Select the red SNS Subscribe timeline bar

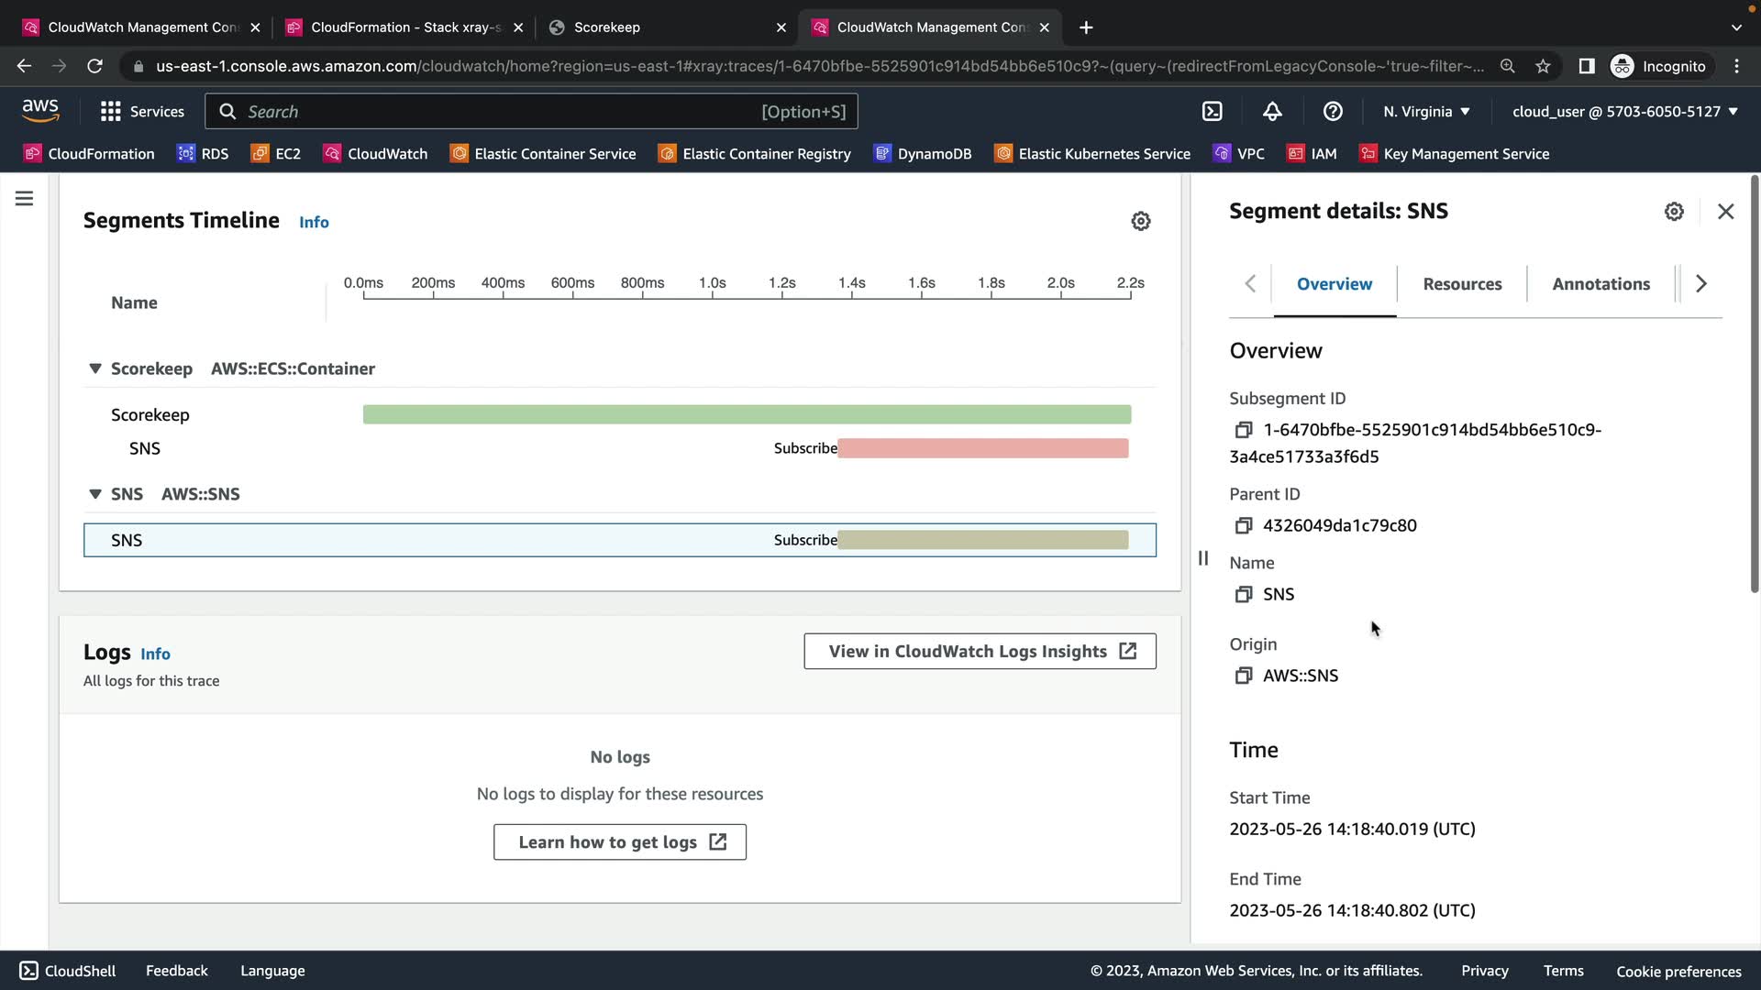(982, 448)
